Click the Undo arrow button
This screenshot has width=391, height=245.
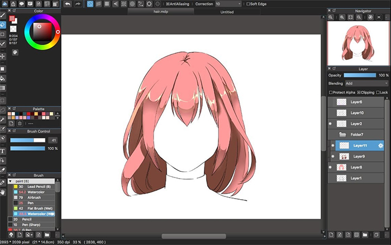point(68,4)
